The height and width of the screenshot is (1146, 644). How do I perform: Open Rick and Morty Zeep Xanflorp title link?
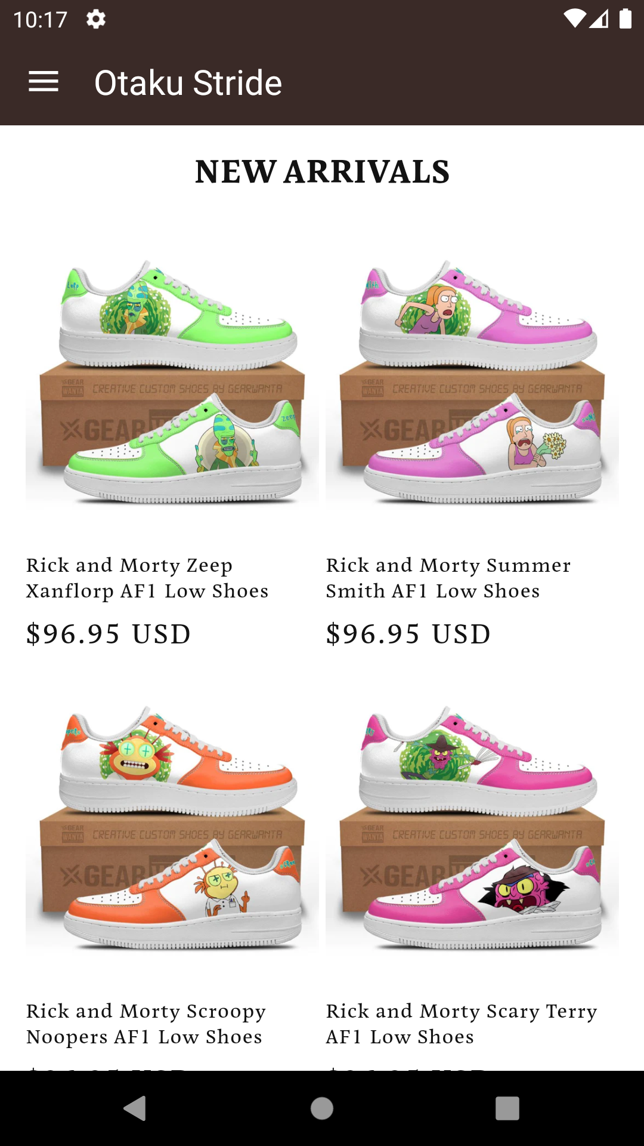point(147,578)
